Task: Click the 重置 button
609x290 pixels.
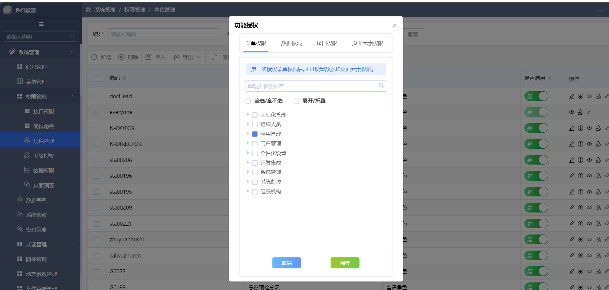Action: (413, 34)
